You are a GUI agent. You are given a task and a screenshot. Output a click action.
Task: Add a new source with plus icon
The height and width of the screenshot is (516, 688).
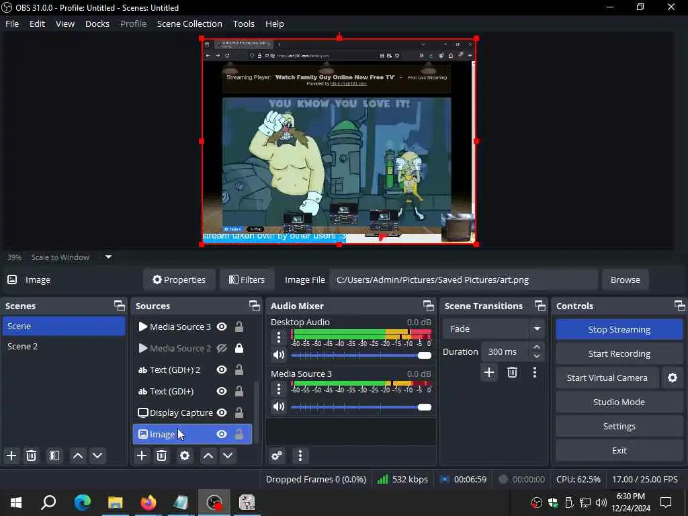click(x=142, y=456)
